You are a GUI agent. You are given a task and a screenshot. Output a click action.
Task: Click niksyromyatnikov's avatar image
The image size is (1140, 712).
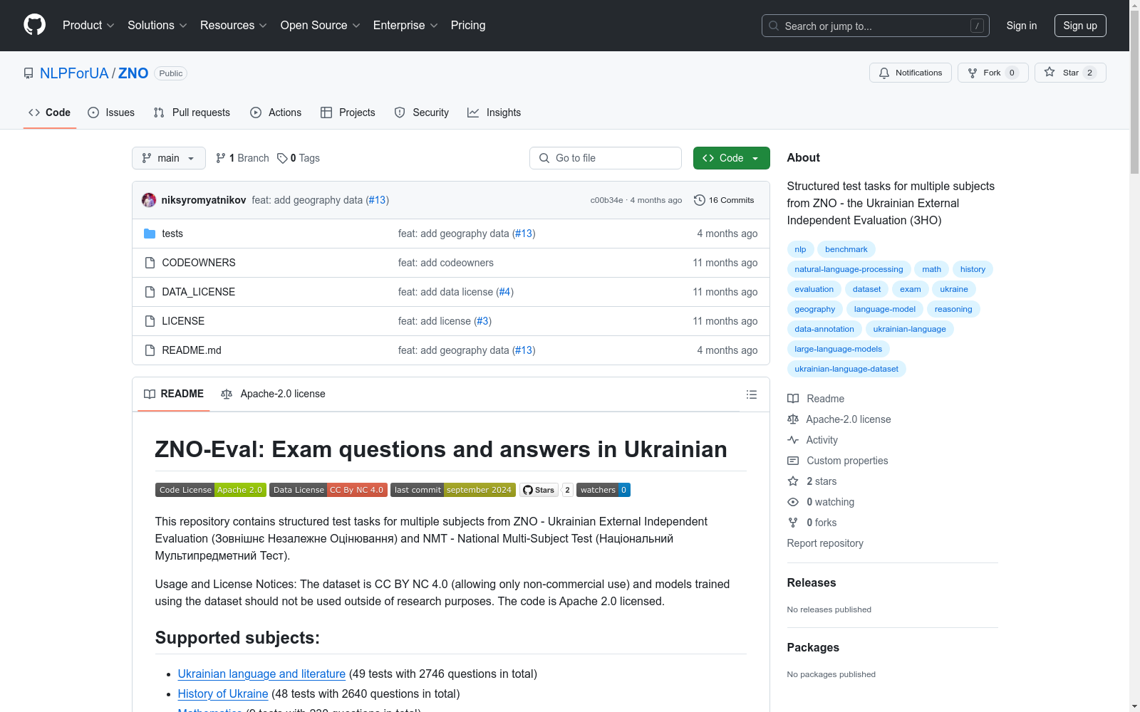pyautogui.click(x=149, y=200)
